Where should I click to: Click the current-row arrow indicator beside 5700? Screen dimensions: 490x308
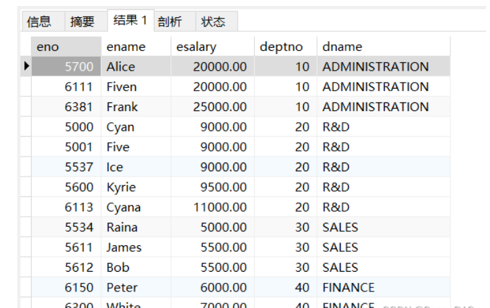(26, 66)
